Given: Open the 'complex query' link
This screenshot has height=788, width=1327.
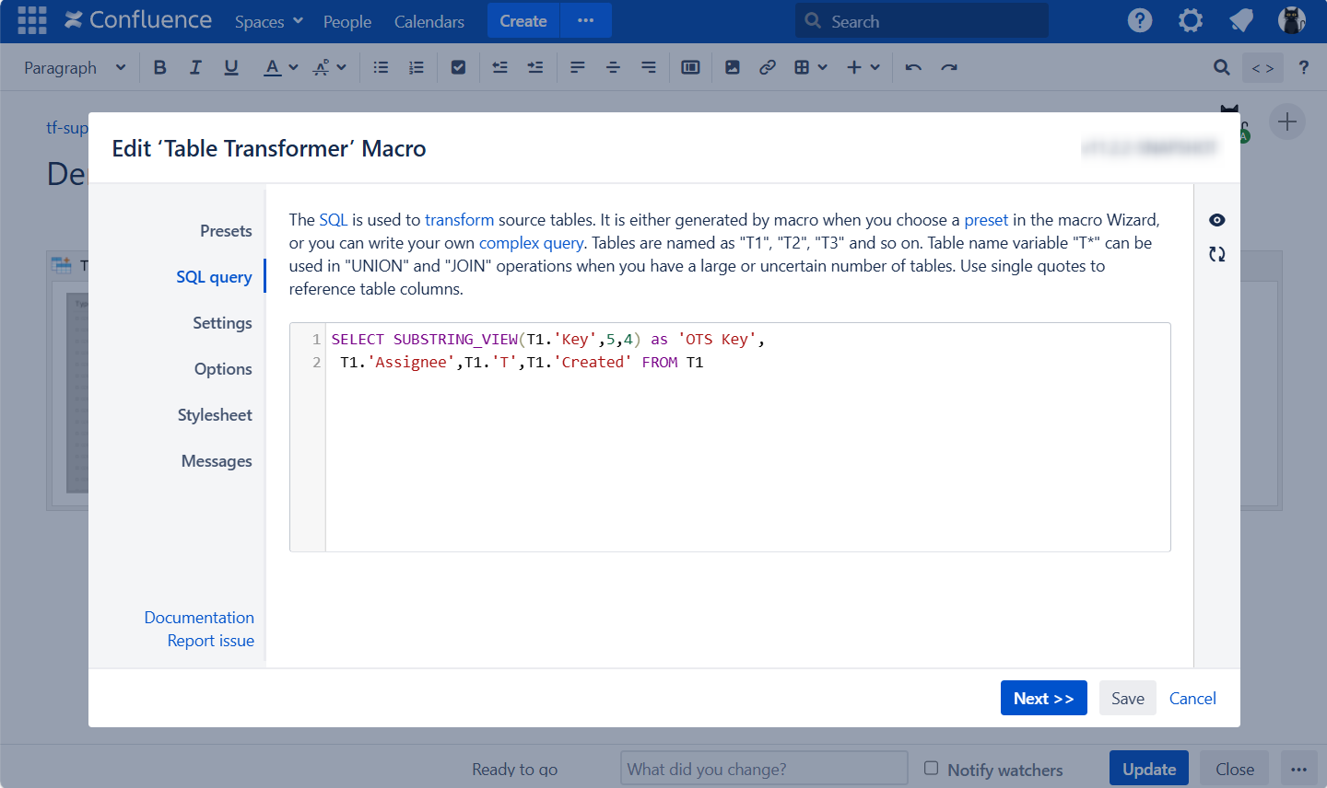Looking at the screenshot, I should pos(532,243).
